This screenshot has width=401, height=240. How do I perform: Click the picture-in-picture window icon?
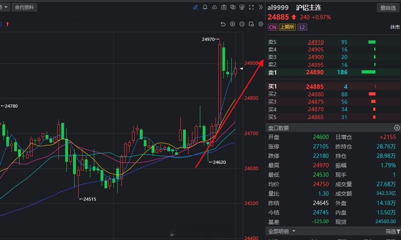(251, 24)
